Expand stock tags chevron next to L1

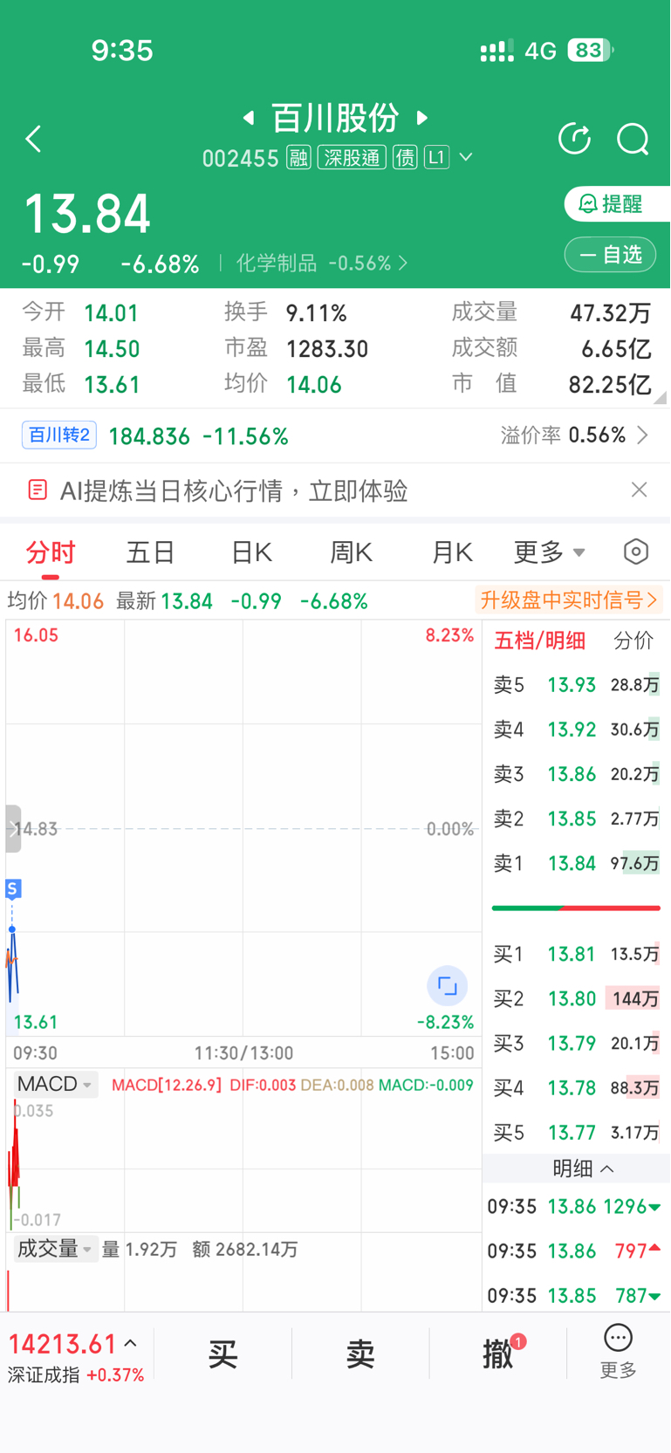click(466, 158)
